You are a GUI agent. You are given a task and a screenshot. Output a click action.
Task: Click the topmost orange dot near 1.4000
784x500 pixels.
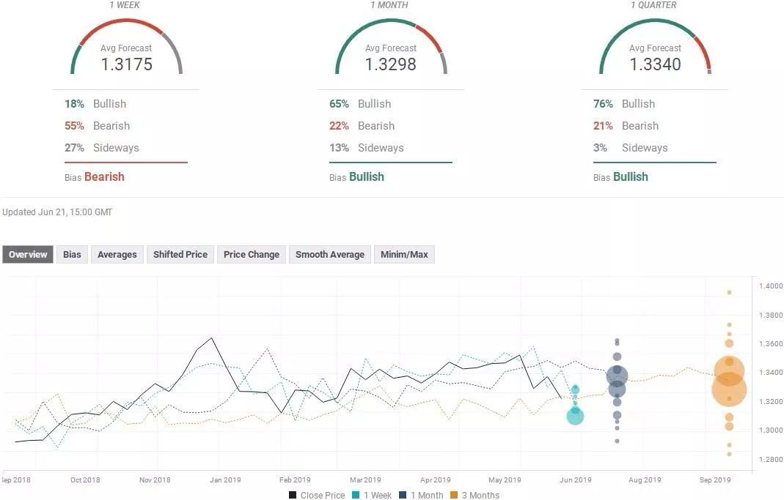pyautogui.click(x=729, y=292)
